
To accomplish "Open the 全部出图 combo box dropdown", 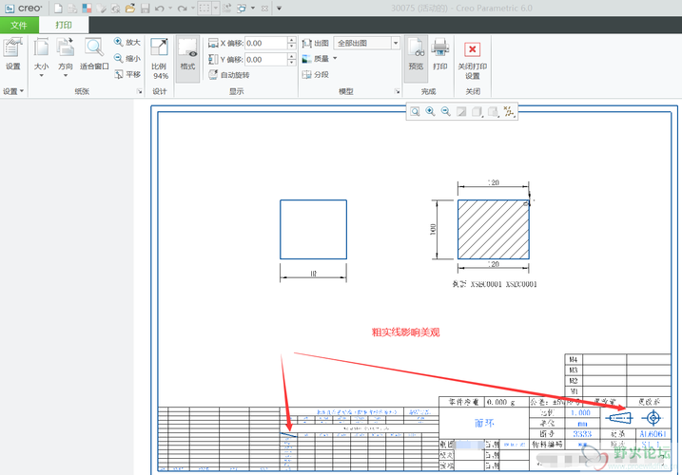I will (x=396, y=43).
